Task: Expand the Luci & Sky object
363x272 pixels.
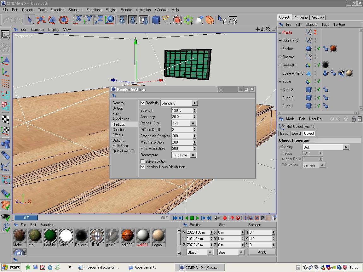Action: pyautogui.click(x=280, y=40)
